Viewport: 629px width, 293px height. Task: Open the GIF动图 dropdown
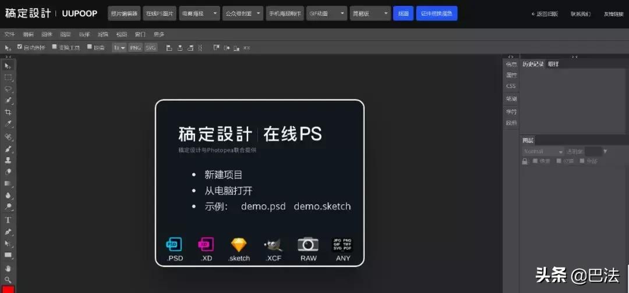point(327,13)
